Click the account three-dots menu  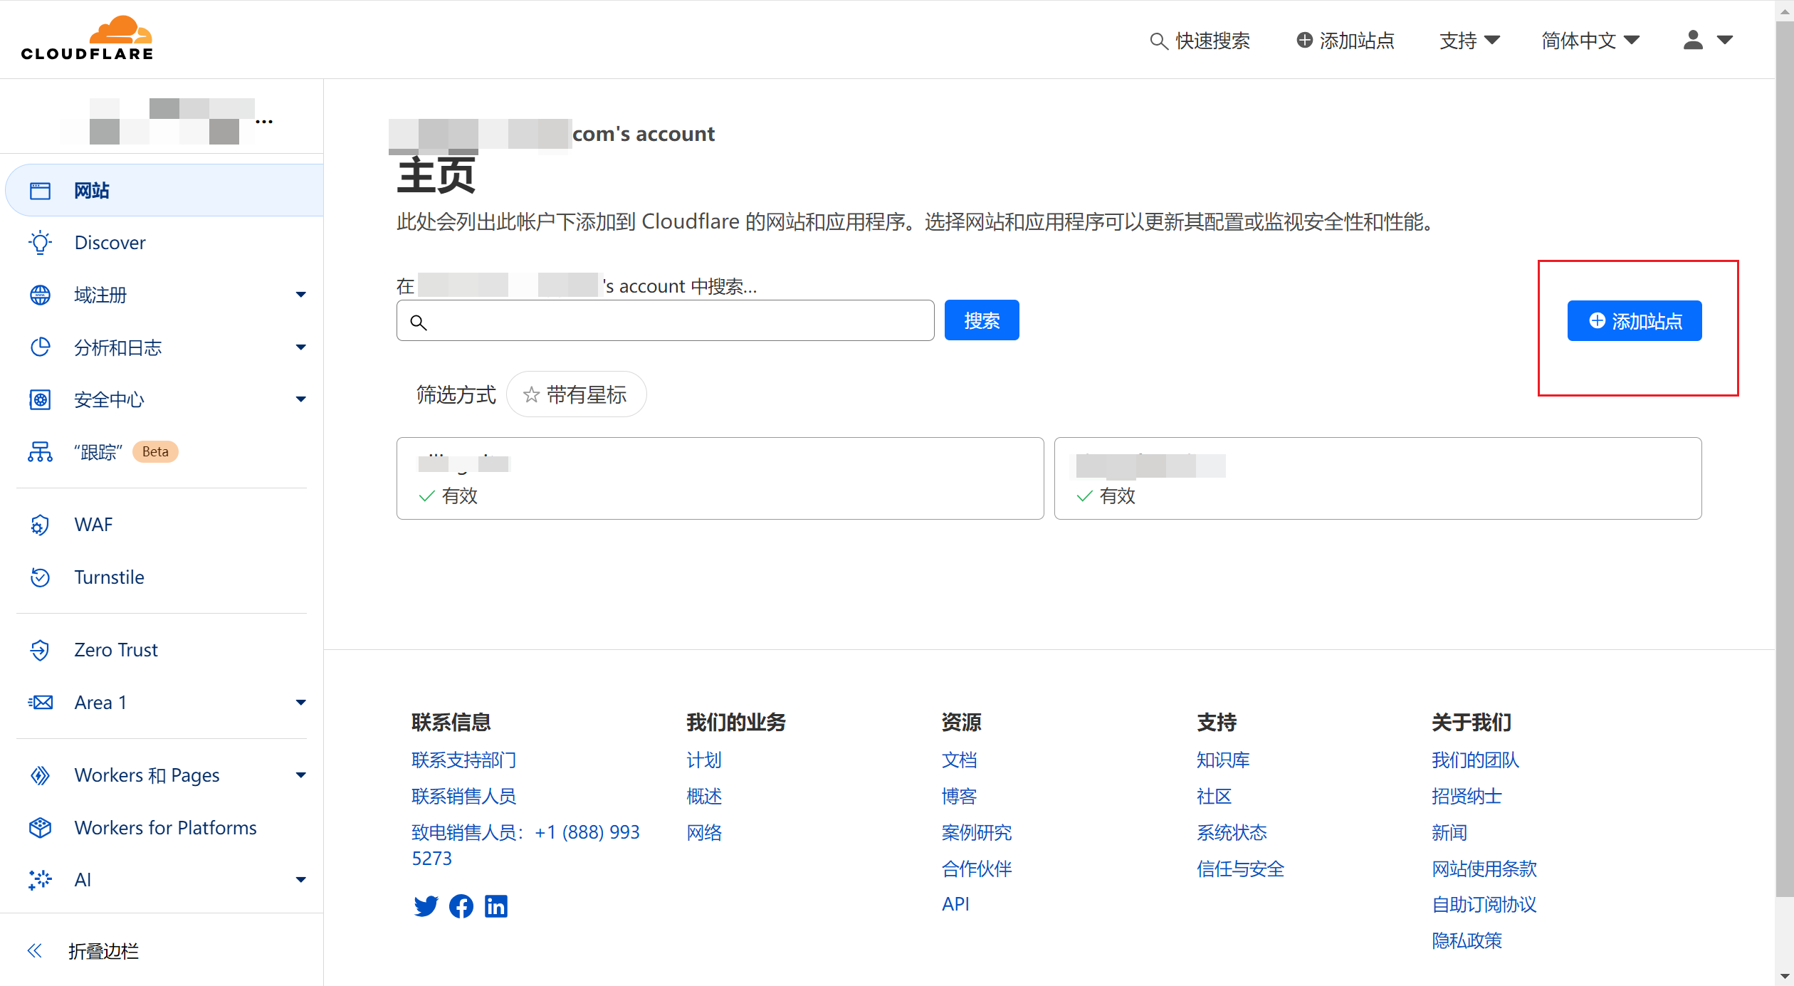pos(264,122)
